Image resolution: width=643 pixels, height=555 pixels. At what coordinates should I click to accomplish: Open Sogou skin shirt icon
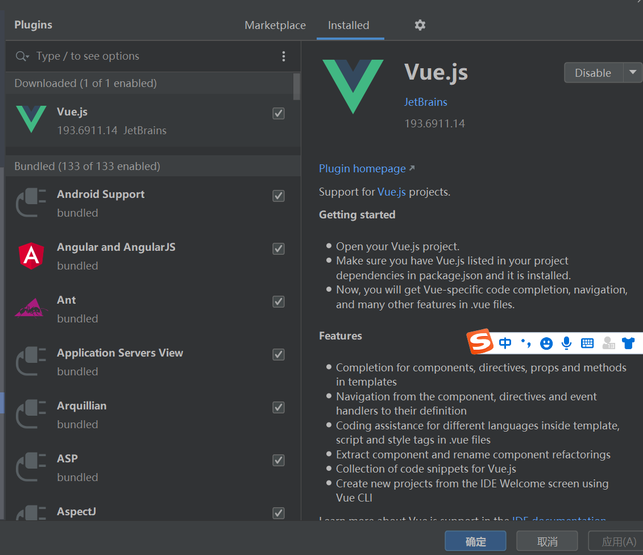tap(628, 343)
